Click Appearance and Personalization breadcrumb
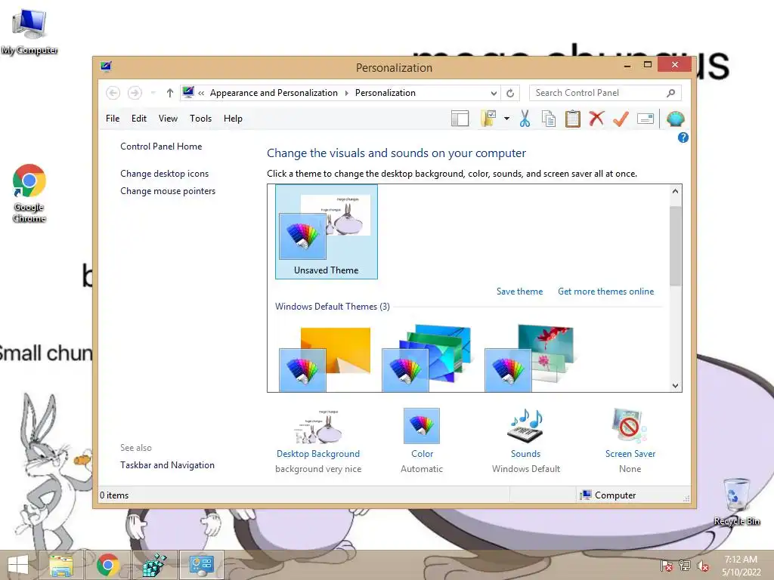The height and width of the screenshot is (580, 774). (x=274, y=93)
